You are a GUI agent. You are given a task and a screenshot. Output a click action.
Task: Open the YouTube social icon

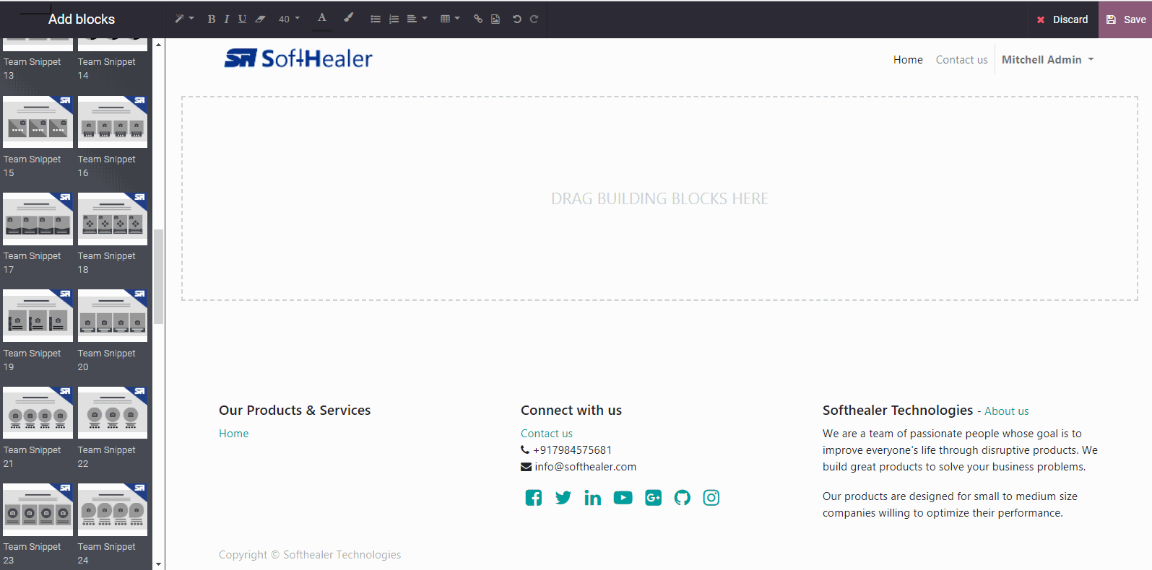[623, 498]
